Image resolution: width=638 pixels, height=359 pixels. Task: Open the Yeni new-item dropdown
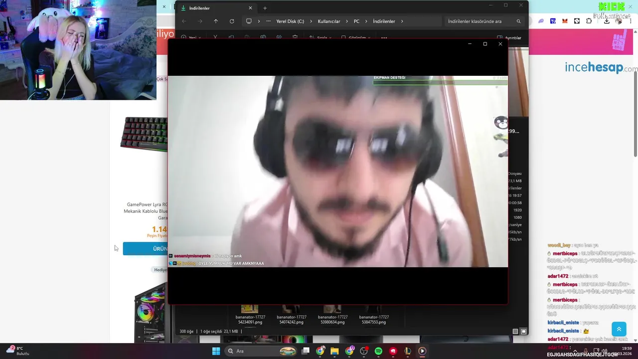[191, 37]
